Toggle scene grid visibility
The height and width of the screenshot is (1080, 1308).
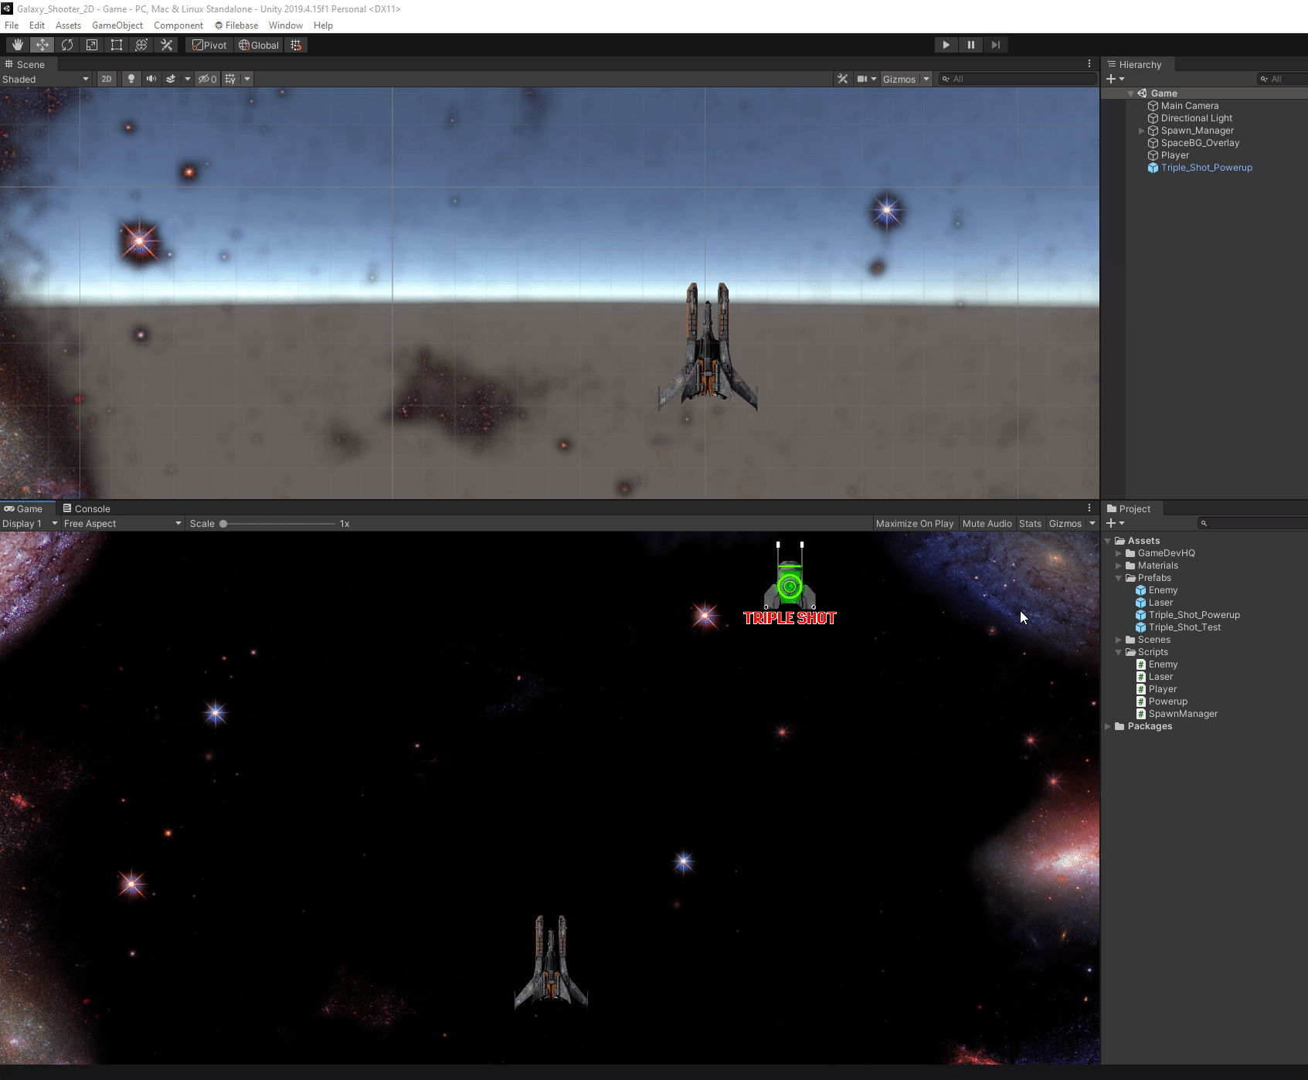(230, 79)
